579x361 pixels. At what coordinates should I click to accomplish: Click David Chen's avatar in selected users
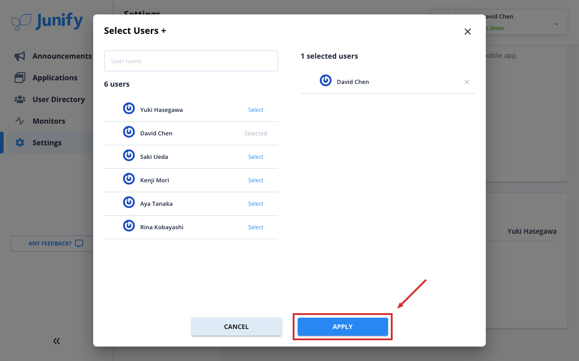tap(326, 80)
